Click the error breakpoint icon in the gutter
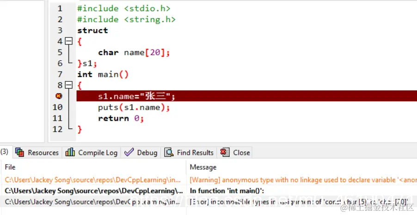The width and height of the screenshot is (417, 215). [x=59, y=96]
